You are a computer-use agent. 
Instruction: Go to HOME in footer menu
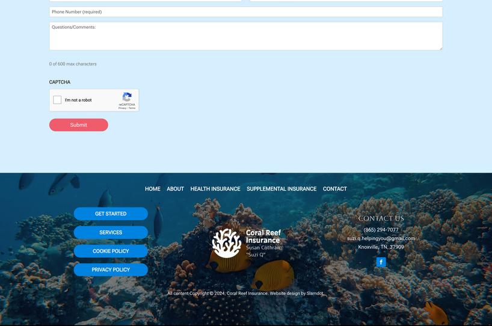(153, 189)
